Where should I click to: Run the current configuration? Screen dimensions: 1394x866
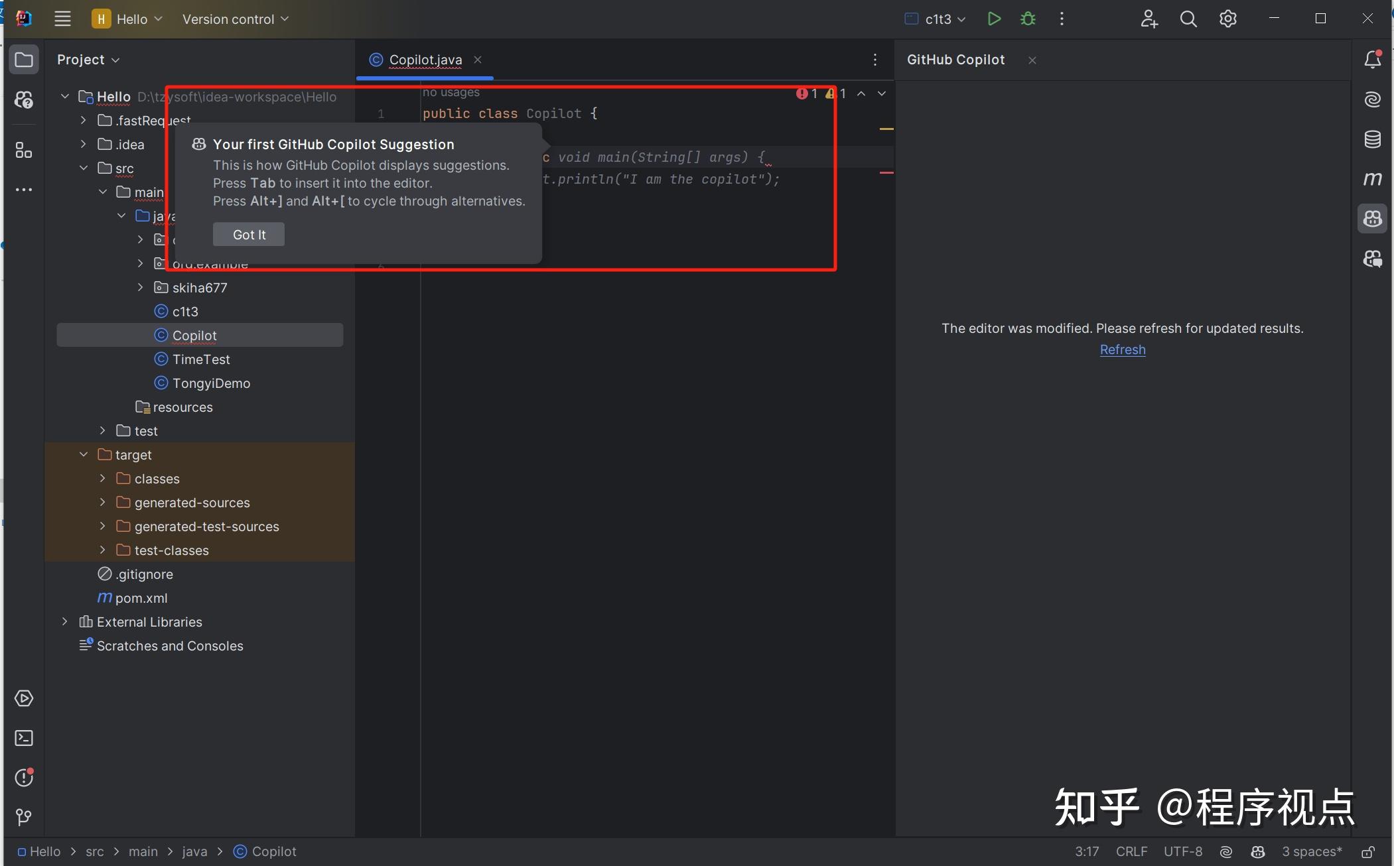click(994, 19)
